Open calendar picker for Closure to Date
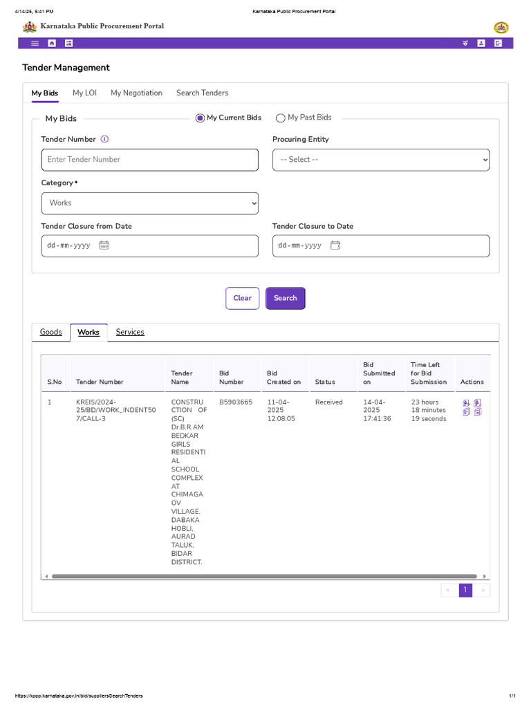 coord(335,245)
